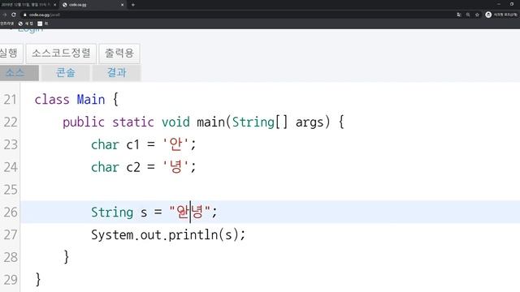Viewport: 520px width, 292px height.
Task: Place cursor on empty line 25
Action: [x=270, y=189]
